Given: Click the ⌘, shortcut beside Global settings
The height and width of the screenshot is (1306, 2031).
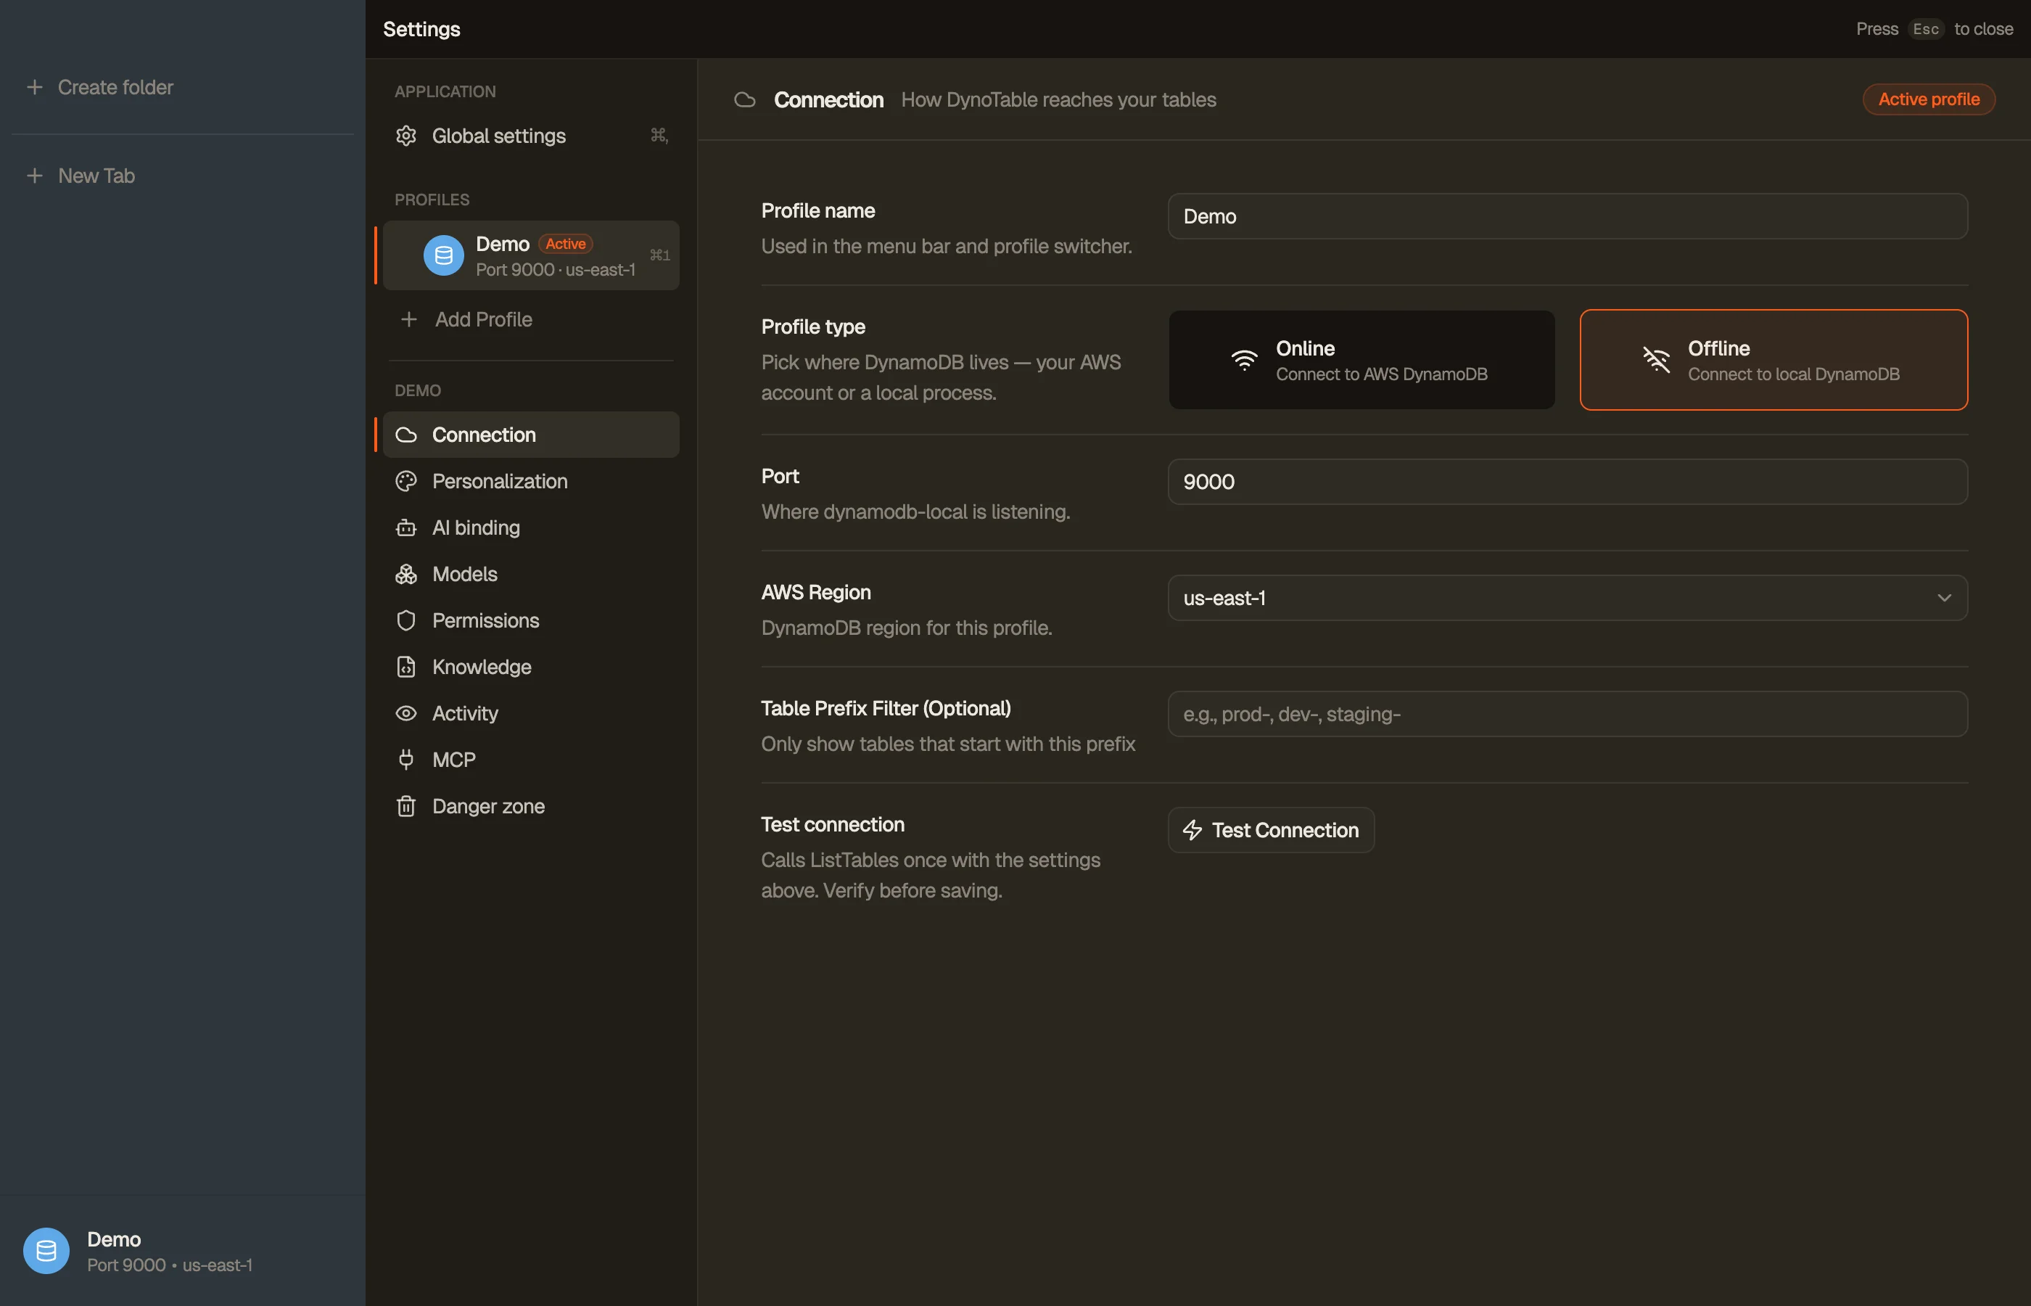Looking at the screenshot, I should coord(659,136).
